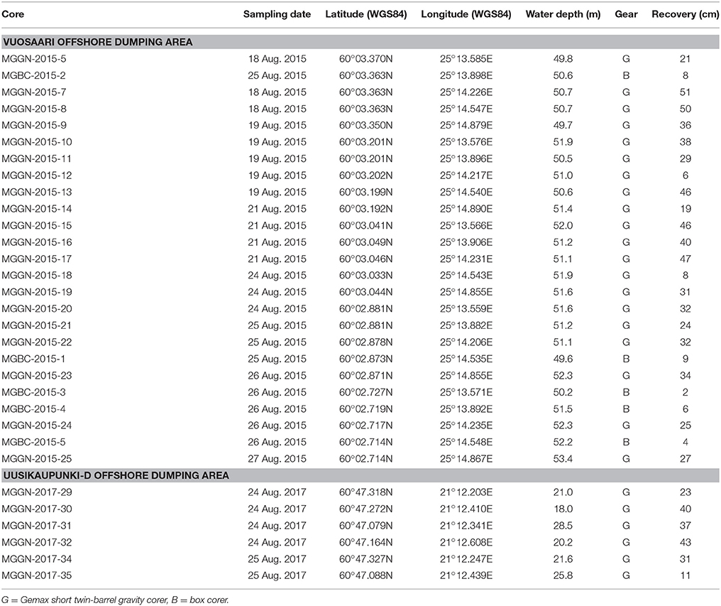
Task: Click core name MGGN-2015-16
Action: click(37, 242)
